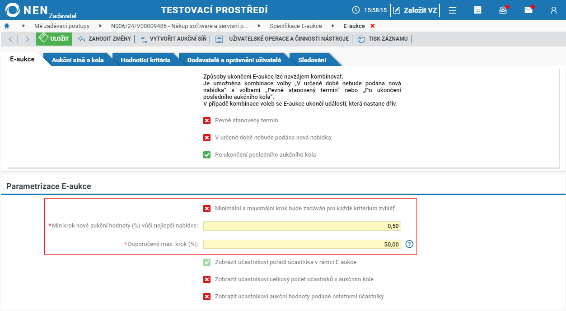Click 'Vytvořit aukční síň' toolbar button
566x311 pixels.
pyautogui.click(x=173, y=39)
